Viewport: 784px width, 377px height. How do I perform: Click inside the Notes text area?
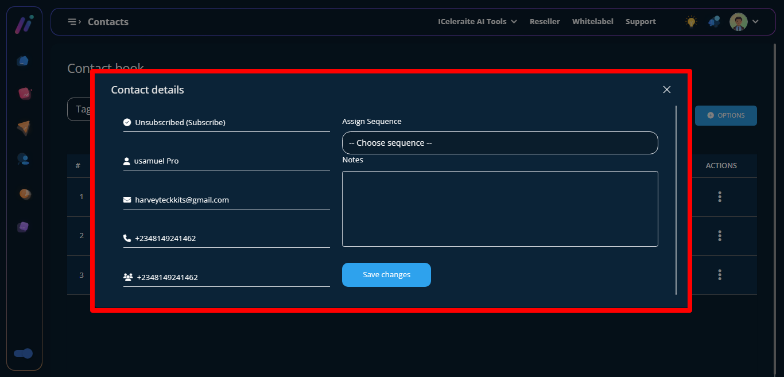coord(499,209)
